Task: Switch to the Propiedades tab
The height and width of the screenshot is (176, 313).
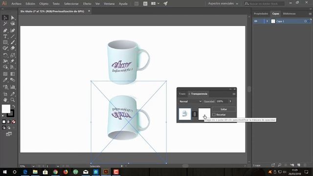Action: (x=261, y=14)
